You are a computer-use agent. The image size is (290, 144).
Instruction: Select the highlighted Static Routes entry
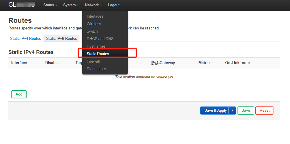pyautogui.click(x=98, y=54)
